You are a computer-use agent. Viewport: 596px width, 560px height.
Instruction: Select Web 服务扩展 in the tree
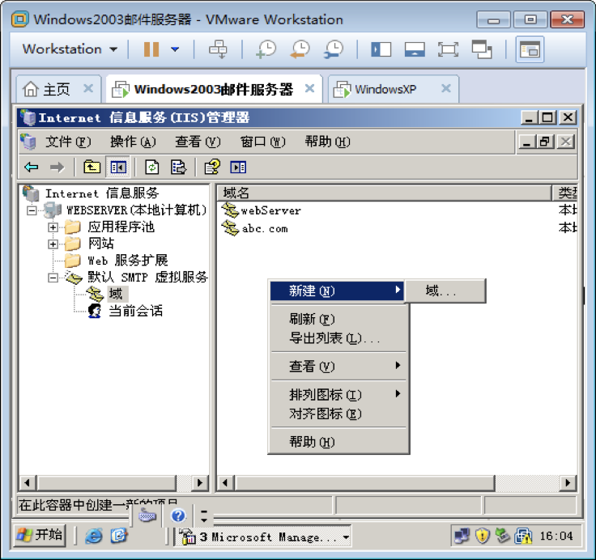[128, 261]
